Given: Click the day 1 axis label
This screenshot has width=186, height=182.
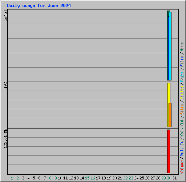Looking at the screenshot, I should [12, 178].
